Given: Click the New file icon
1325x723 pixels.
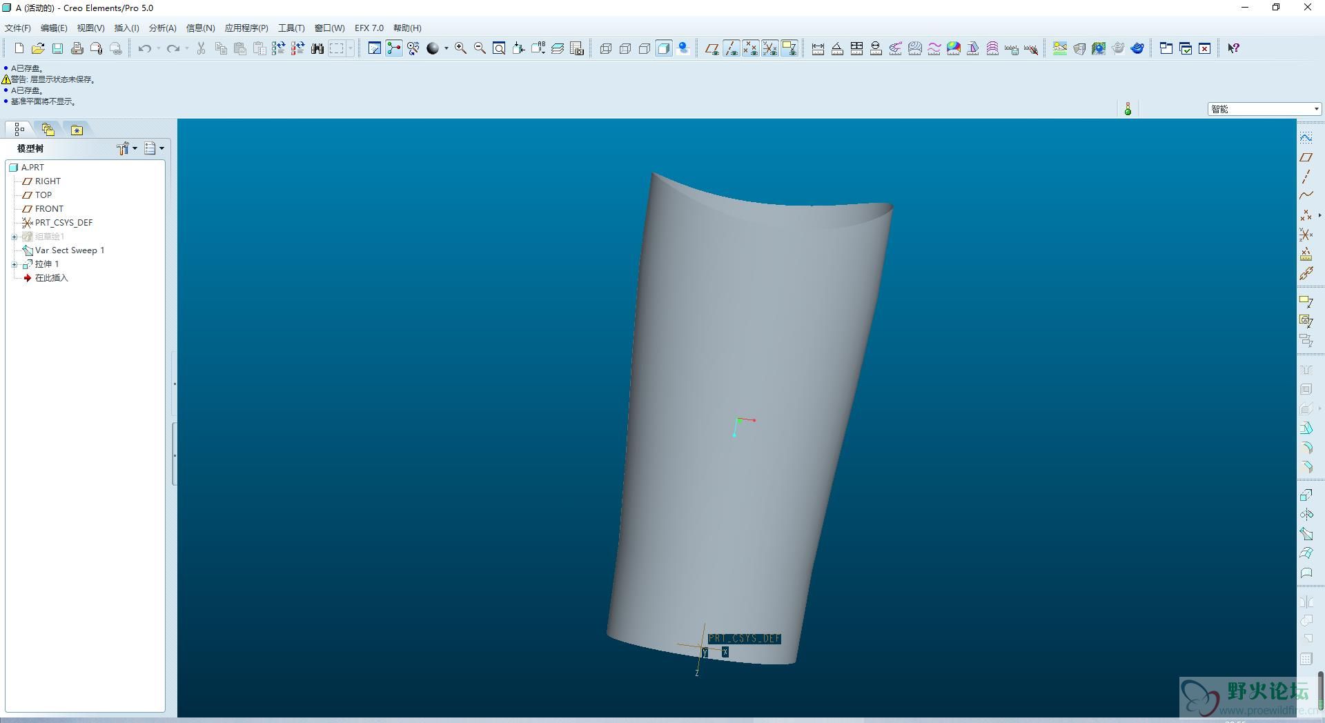Looking at the screenshot, I should [x=19, y=48].
